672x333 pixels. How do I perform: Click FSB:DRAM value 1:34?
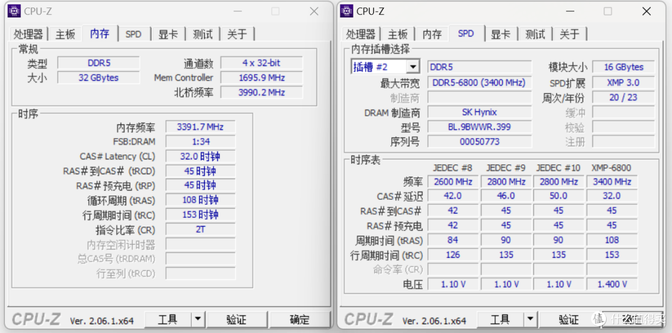coord(200,141)
